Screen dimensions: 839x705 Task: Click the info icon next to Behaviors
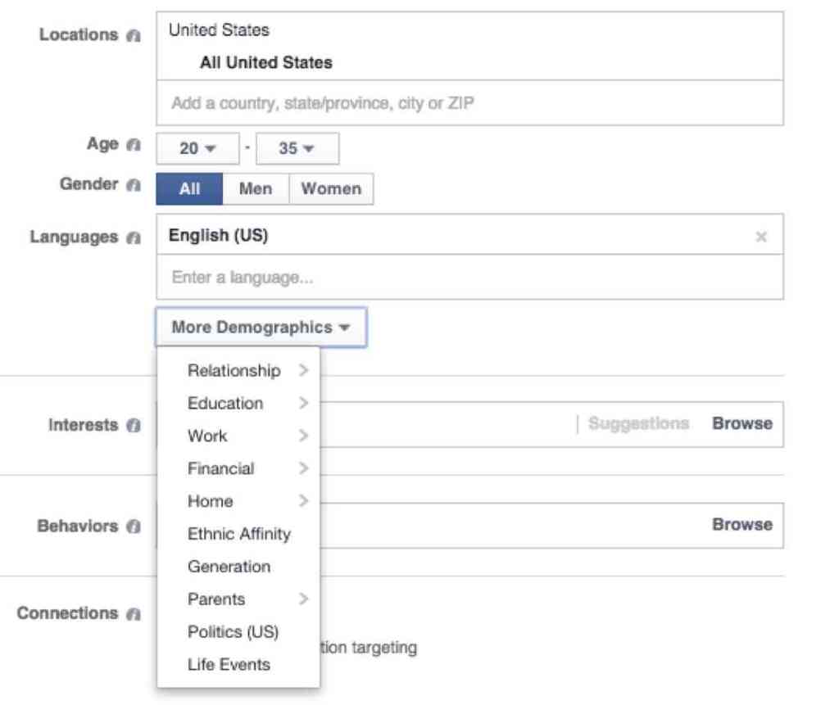(134, 526)
